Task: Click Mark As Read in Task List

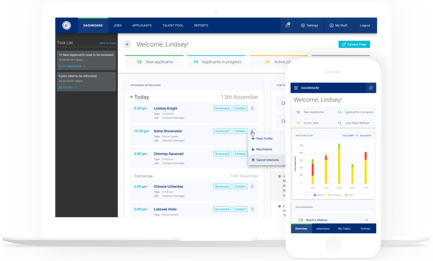Action: [x=107, y=43]
